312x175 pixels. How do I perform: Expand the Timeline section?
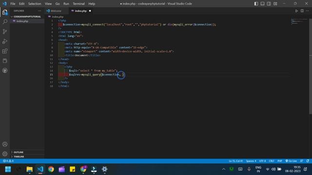[27, 157]
